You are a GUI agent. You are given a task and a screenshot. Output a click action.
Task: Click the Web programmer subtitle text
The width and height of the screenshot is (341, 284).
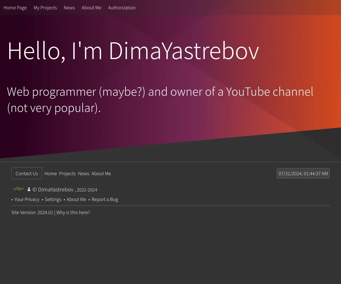(160, 100)
